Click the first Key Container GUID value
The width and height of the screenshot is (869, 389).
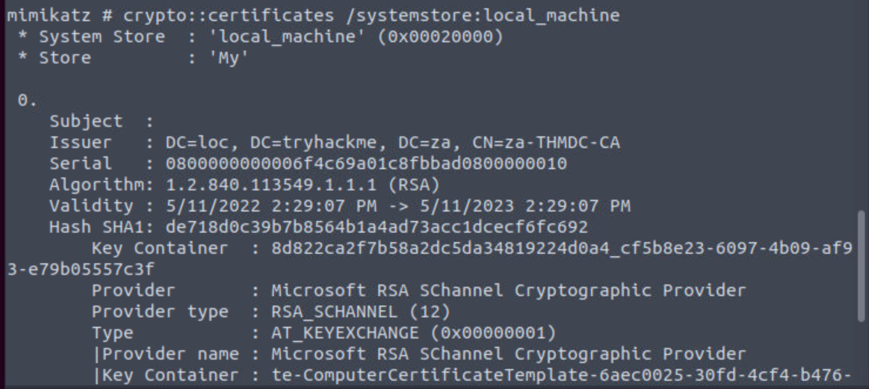point(561,248)
